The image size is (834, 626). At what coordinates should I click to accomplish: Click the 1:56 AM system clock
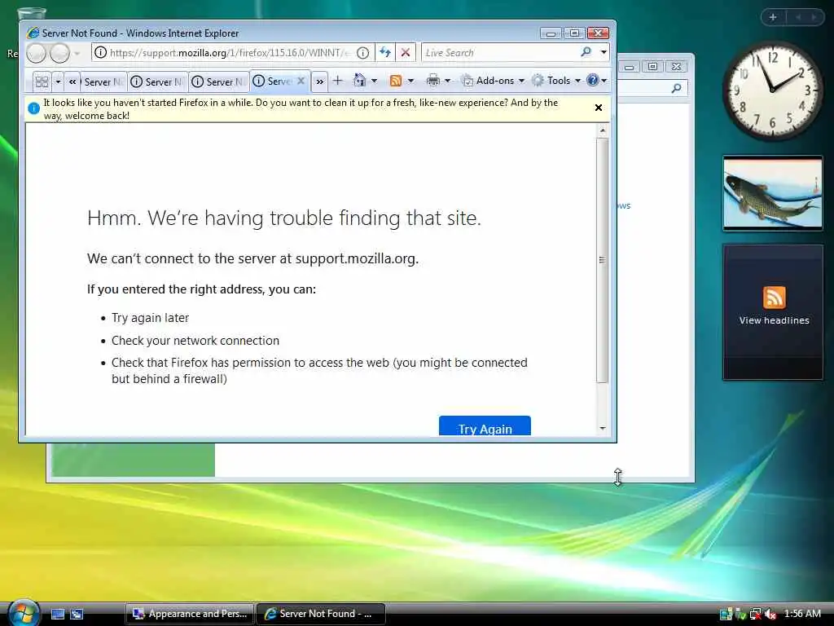point(802,614)
